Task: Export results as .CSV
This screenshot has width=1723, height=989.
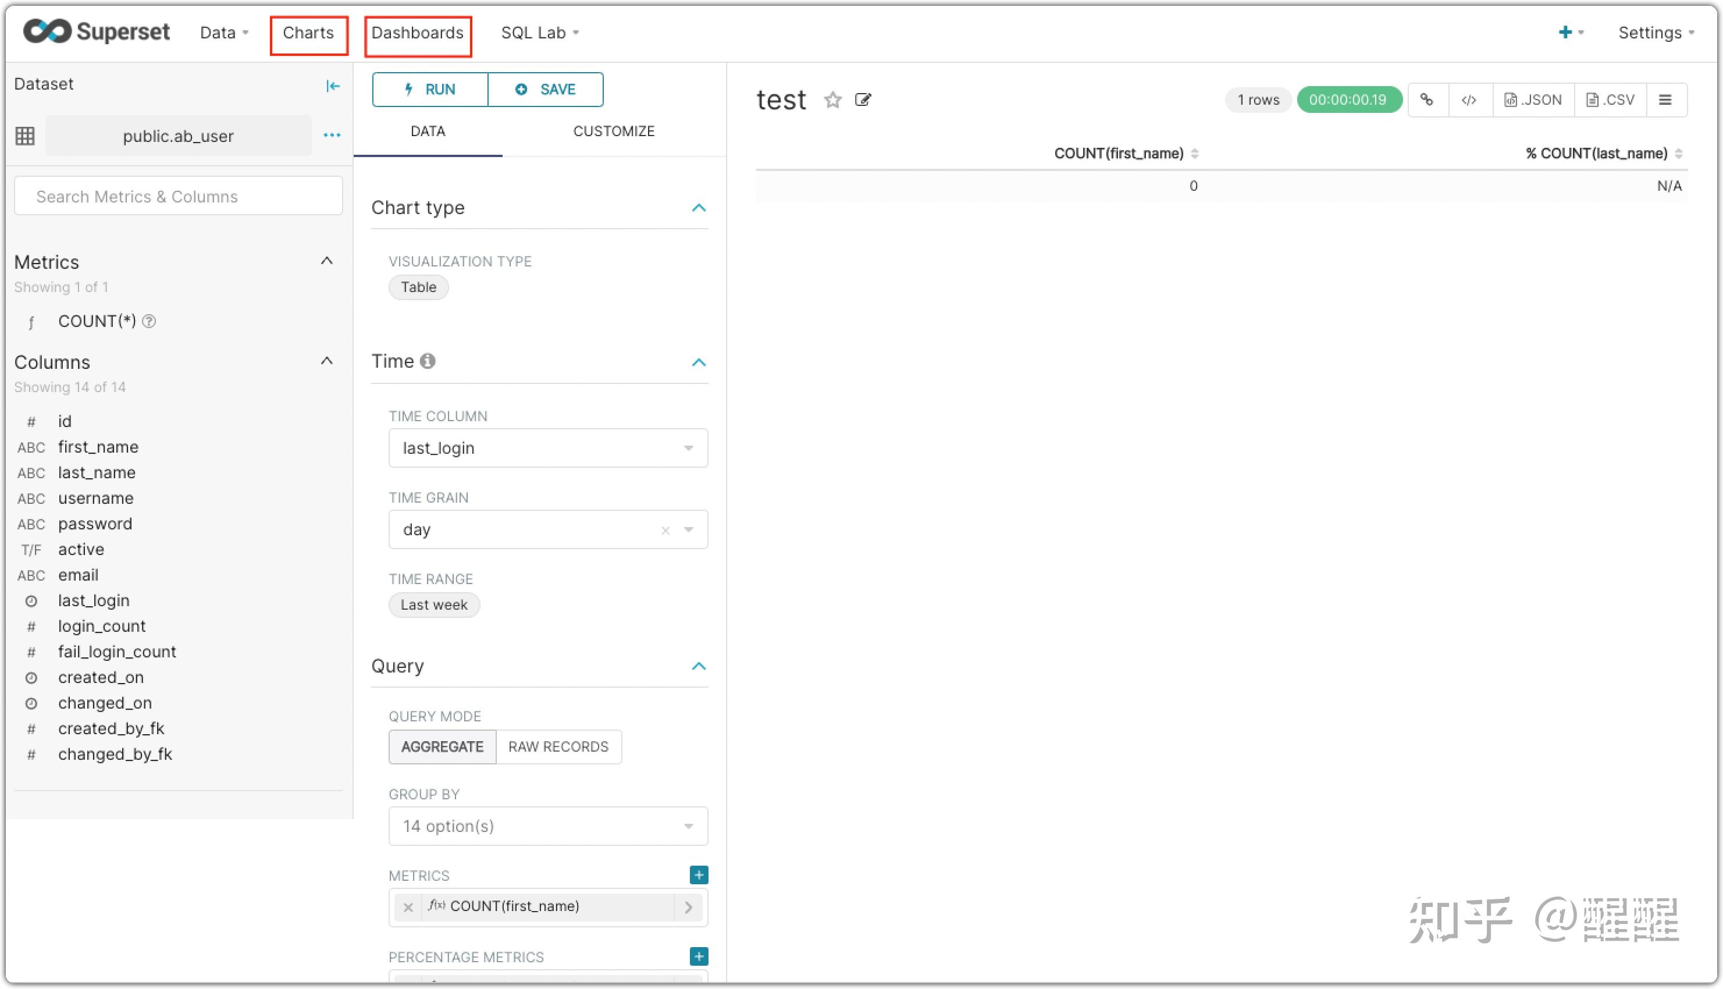Action: (1610, 100)
